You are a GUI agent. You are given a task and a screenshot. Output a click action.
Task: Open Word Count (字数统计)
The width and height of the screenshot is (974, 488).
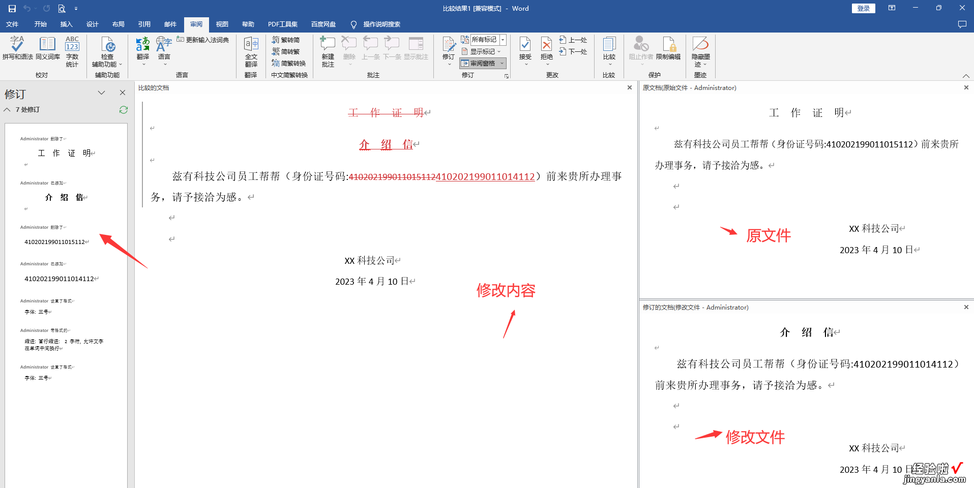[x=72, y=51]
